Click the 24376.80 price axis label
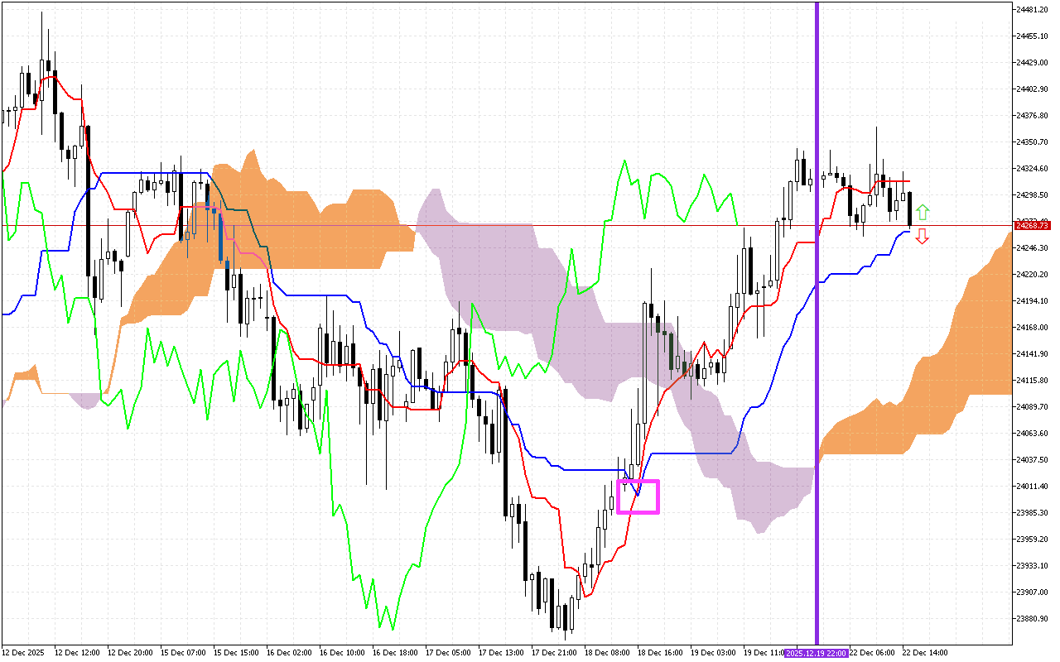Viewport: 1060px width, 662px height. [1033, 116]
